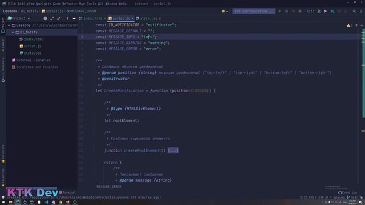Click 01_Notify breadcrumb in navigation bar
The width and height of the screenshot is (365, 205).
pos(29,11)
